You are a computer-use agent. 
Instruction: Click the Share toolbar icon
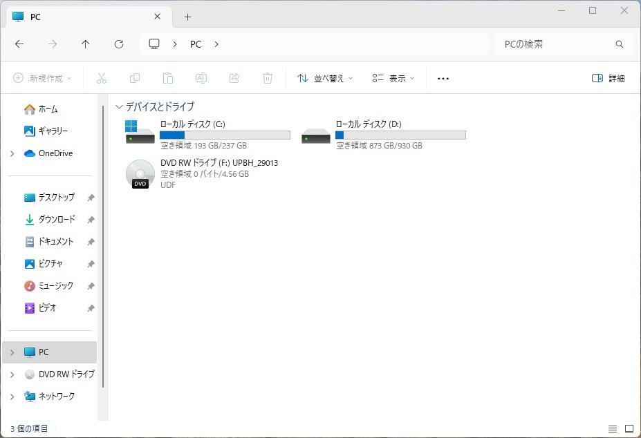[x=234, y=78]
